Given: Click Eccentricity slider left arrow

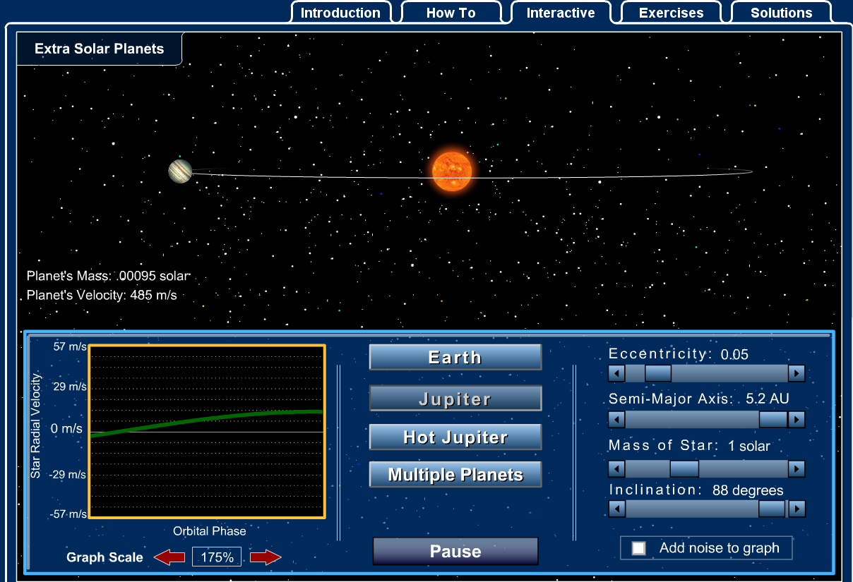Looking at the screenshot, I should point(616,373).
